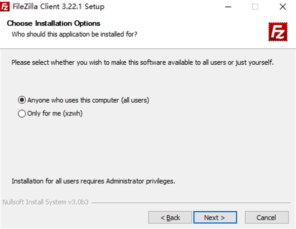Click the divider line beside the Nullsoft text
Viewport: 296px width, 229px height.
point(192,203)
